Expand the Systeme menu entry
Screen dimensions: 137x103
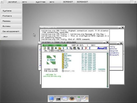[x=11, y=11]
